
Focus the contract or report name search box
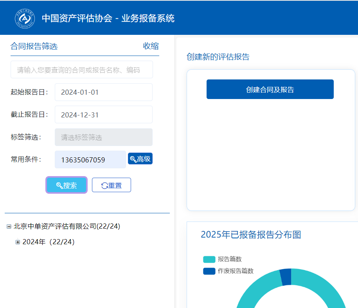81,70
